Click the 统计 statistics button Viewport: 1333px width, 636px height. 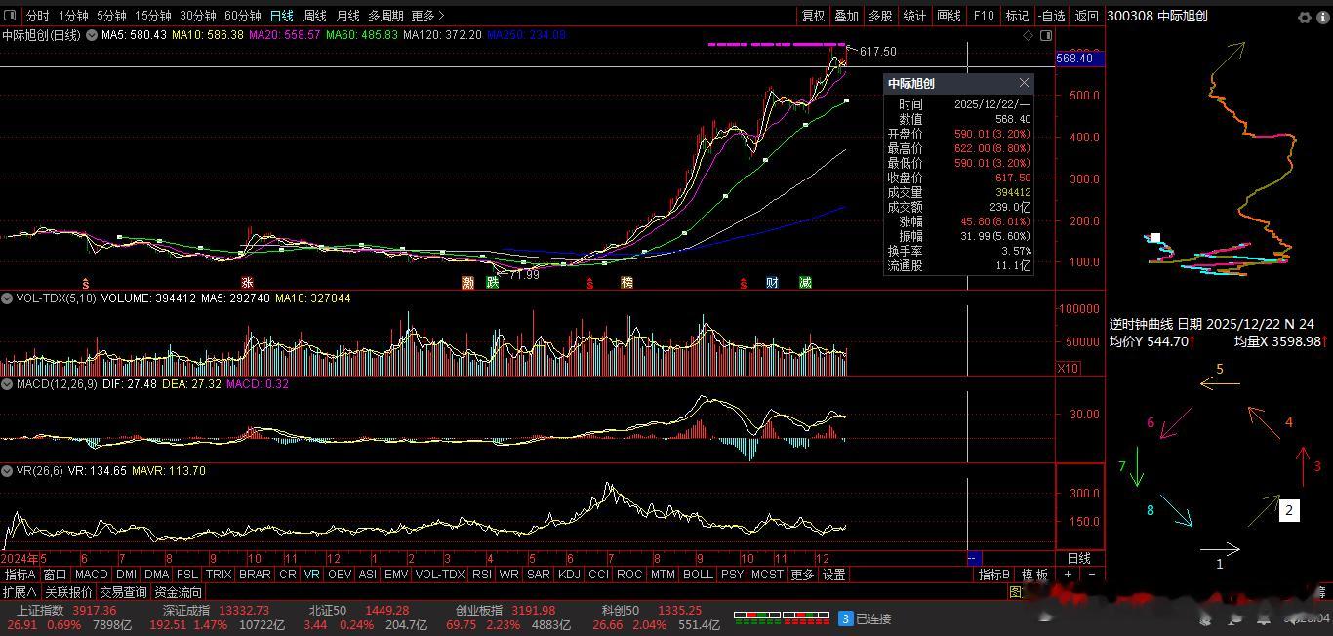point(914,16)
